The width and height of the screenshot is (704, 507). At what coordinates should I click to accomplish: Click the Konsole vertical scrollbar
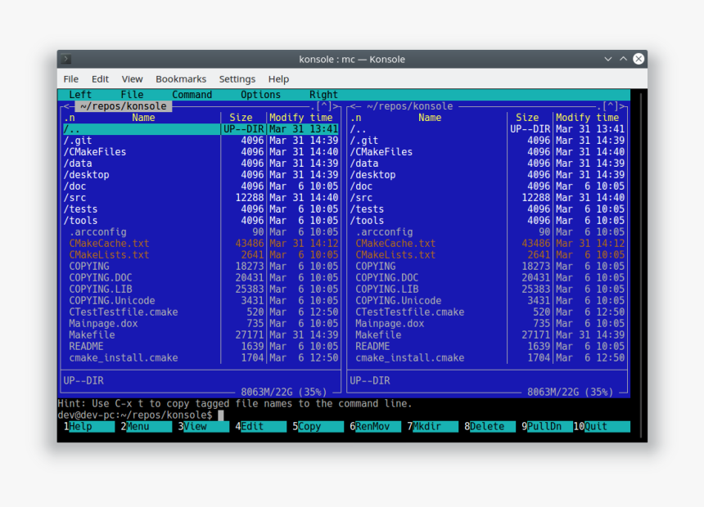point(641,265)
